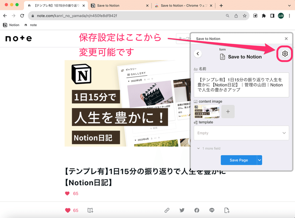
Task: Bookmark this page with star icon
Action: (x=244, y=16)
